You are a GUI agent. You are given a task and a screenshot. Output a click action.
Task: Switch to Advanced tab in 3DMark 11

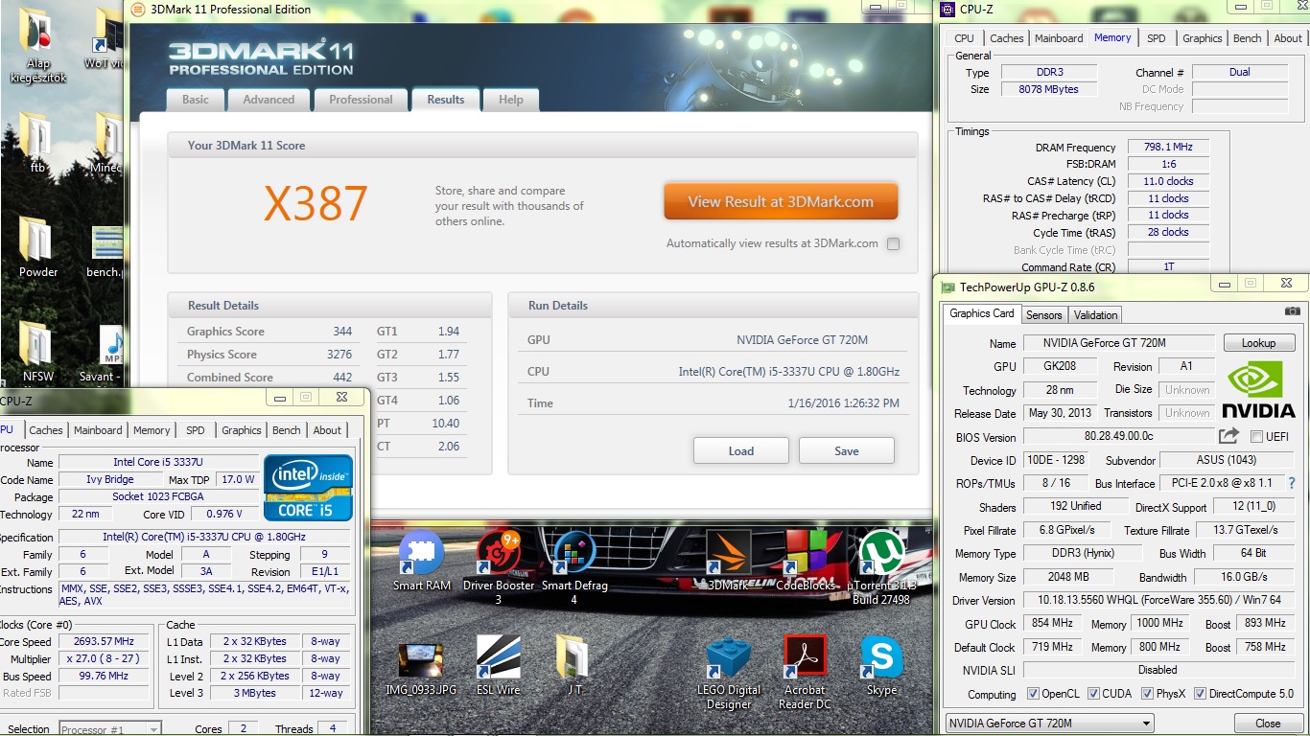tap(269, 100)
